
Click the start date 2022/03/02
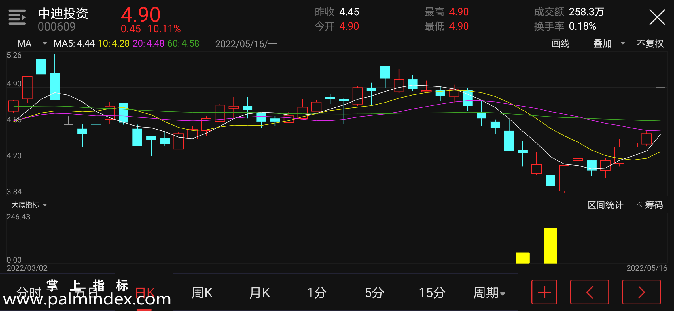click(x=27, y=268)
